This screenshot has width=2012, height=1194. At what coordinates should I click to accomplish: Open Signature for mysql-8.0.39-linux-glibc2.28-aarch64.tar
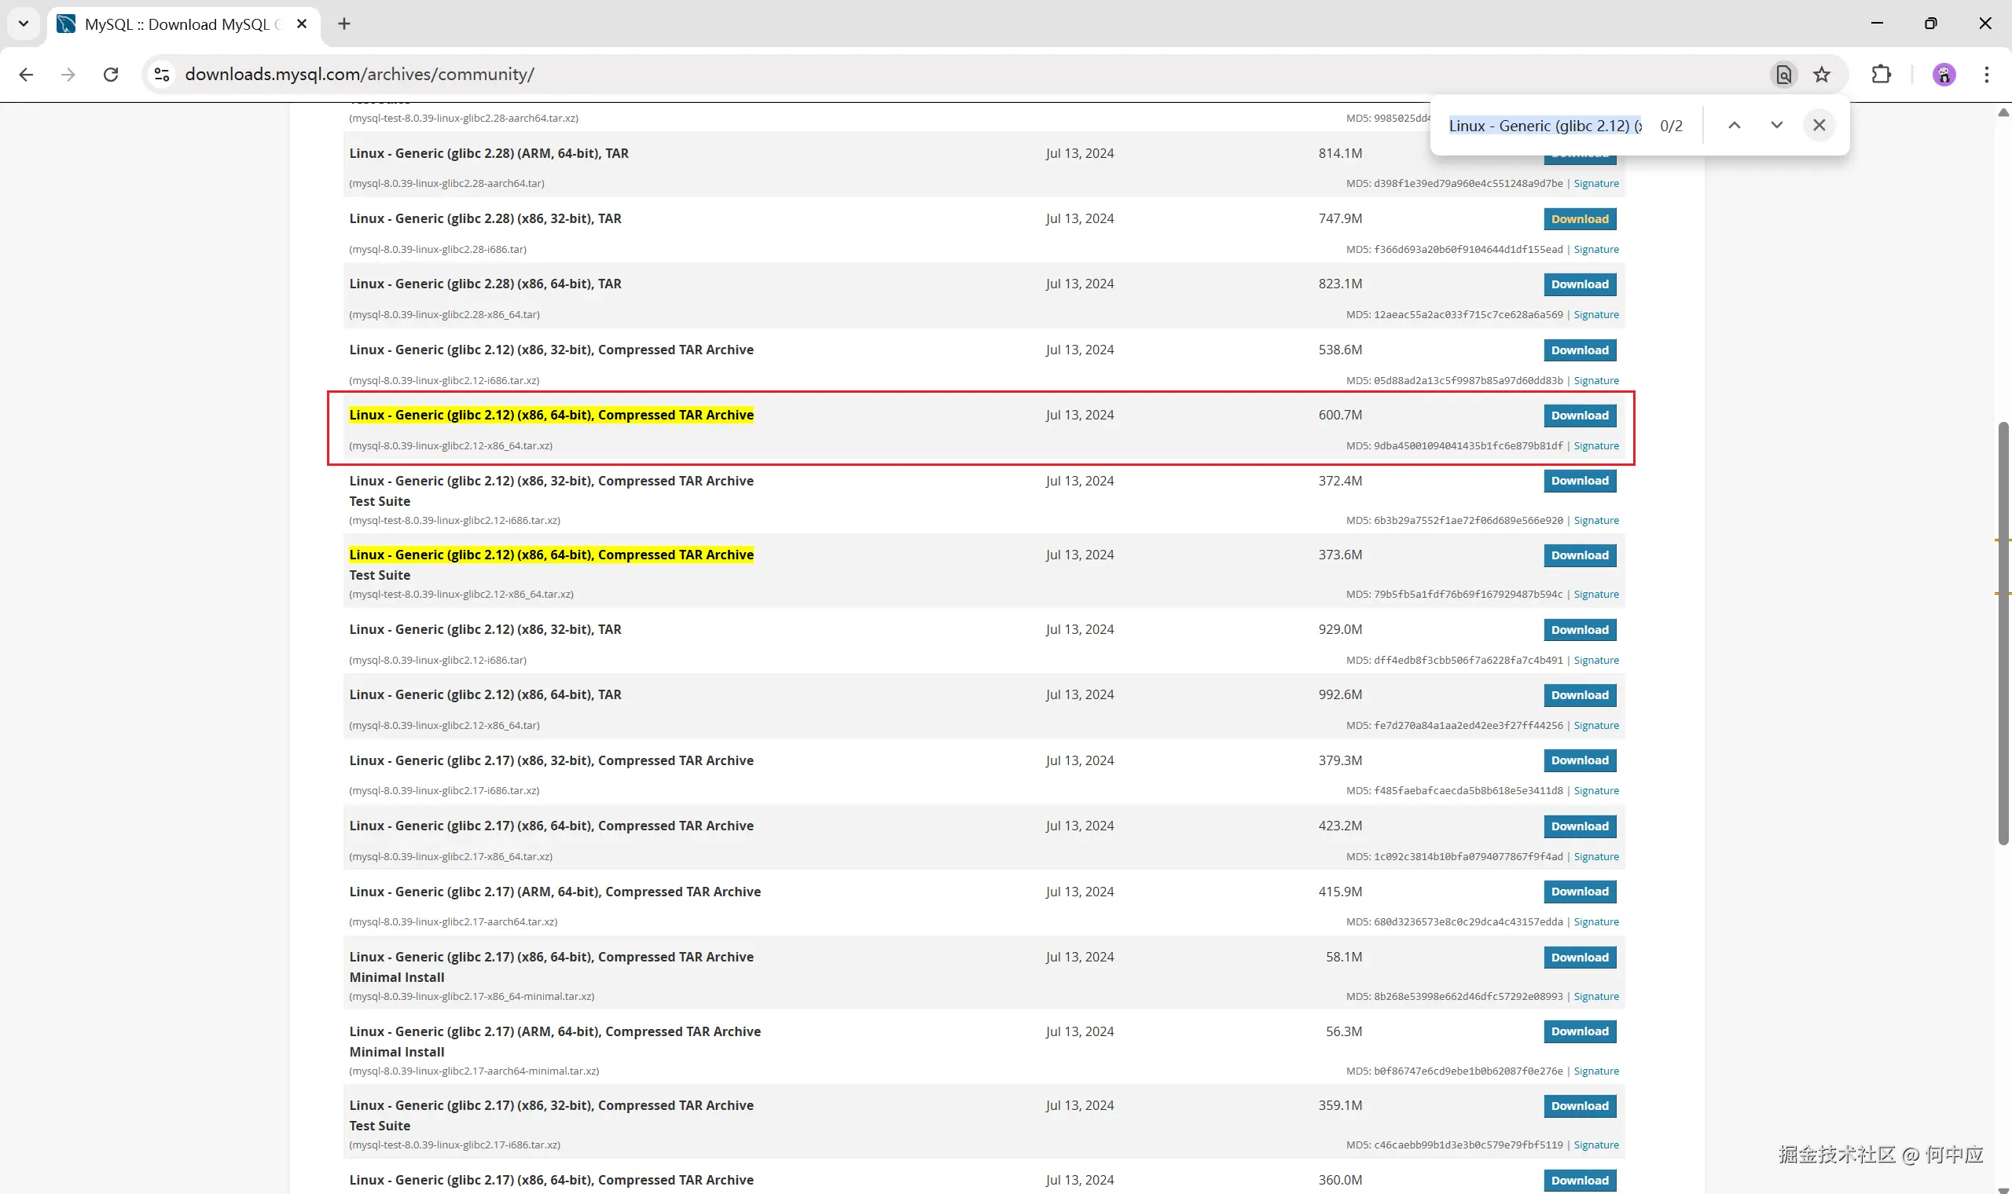pyautogui.click(x=1596, y=184)
